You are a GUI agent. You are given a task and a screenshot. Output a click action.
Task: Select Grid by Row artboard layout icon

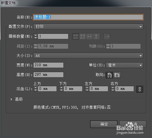point(76,37)
